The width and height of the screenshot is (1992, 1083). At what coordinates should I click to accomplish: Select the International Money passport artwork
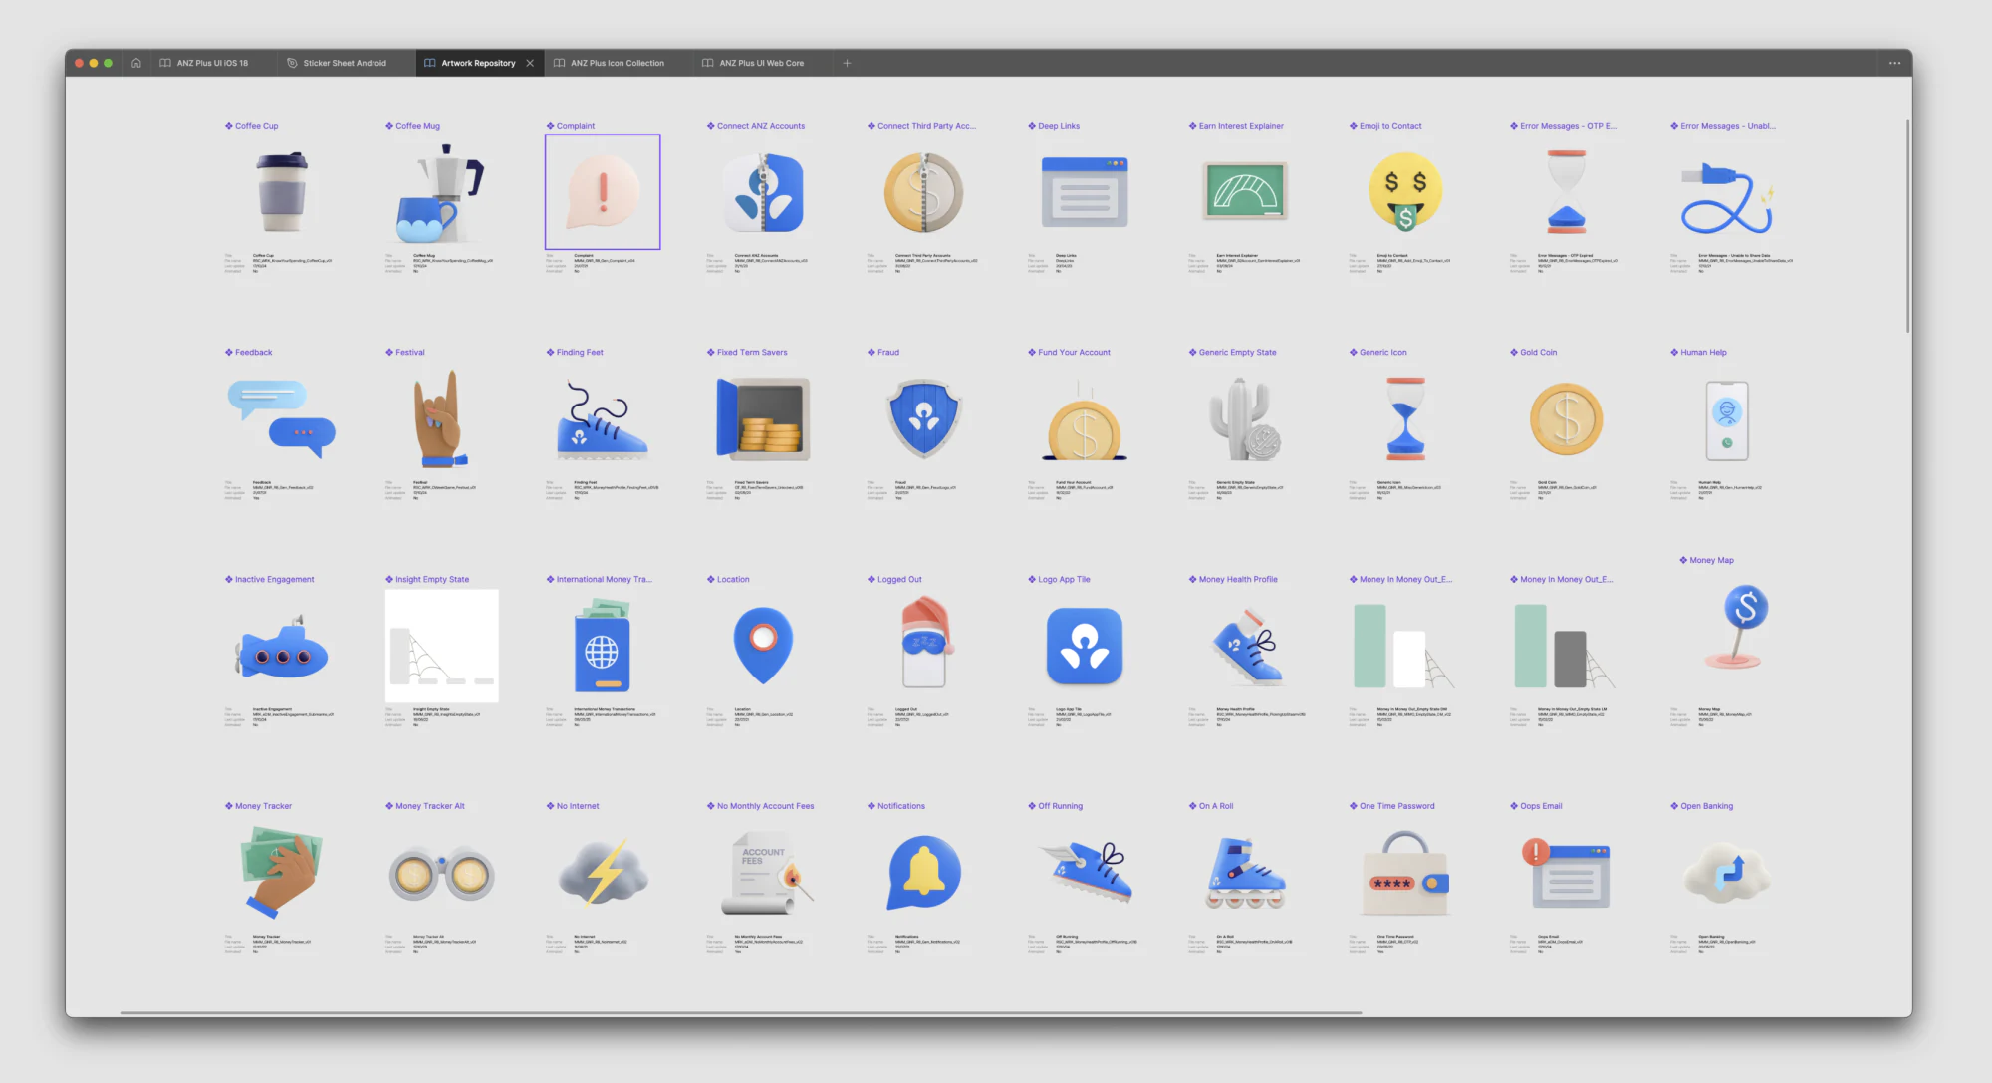click(x=603, y=647)
